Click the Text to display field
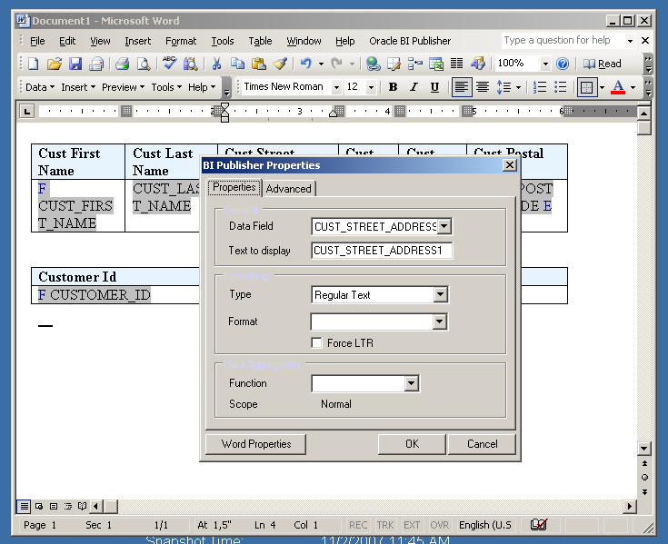This screenshot has height=544, width=668. coord(382,251)
